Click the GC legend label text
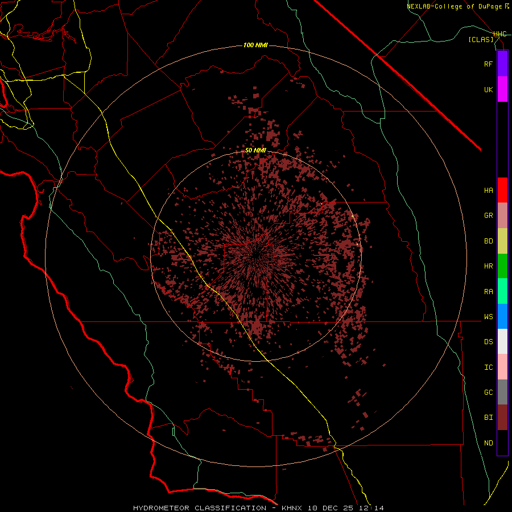The width and height of the screenshot is (512, 512). (488, 393)
